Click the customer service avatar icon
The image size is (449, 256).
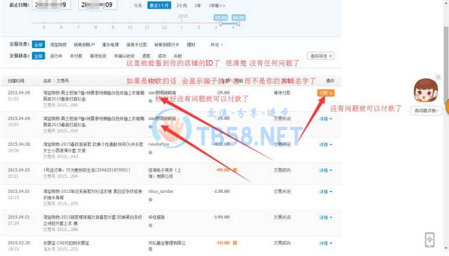pyautogui.click(x=427, y=91)
